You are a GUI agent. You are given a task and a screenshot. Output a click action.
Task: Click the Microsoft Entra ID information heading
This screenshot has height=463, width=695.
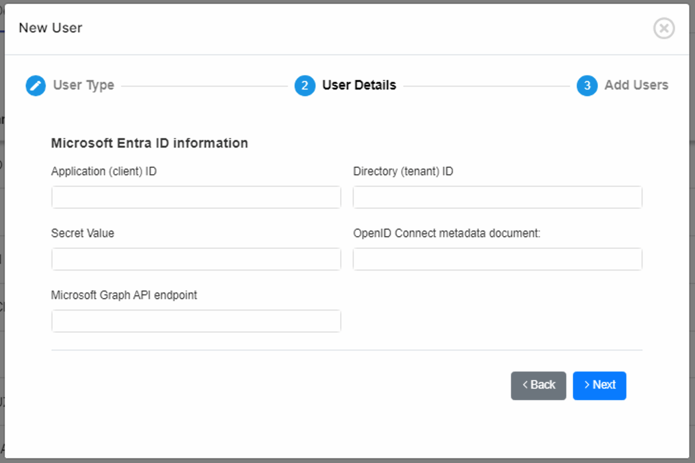point(149,143)
